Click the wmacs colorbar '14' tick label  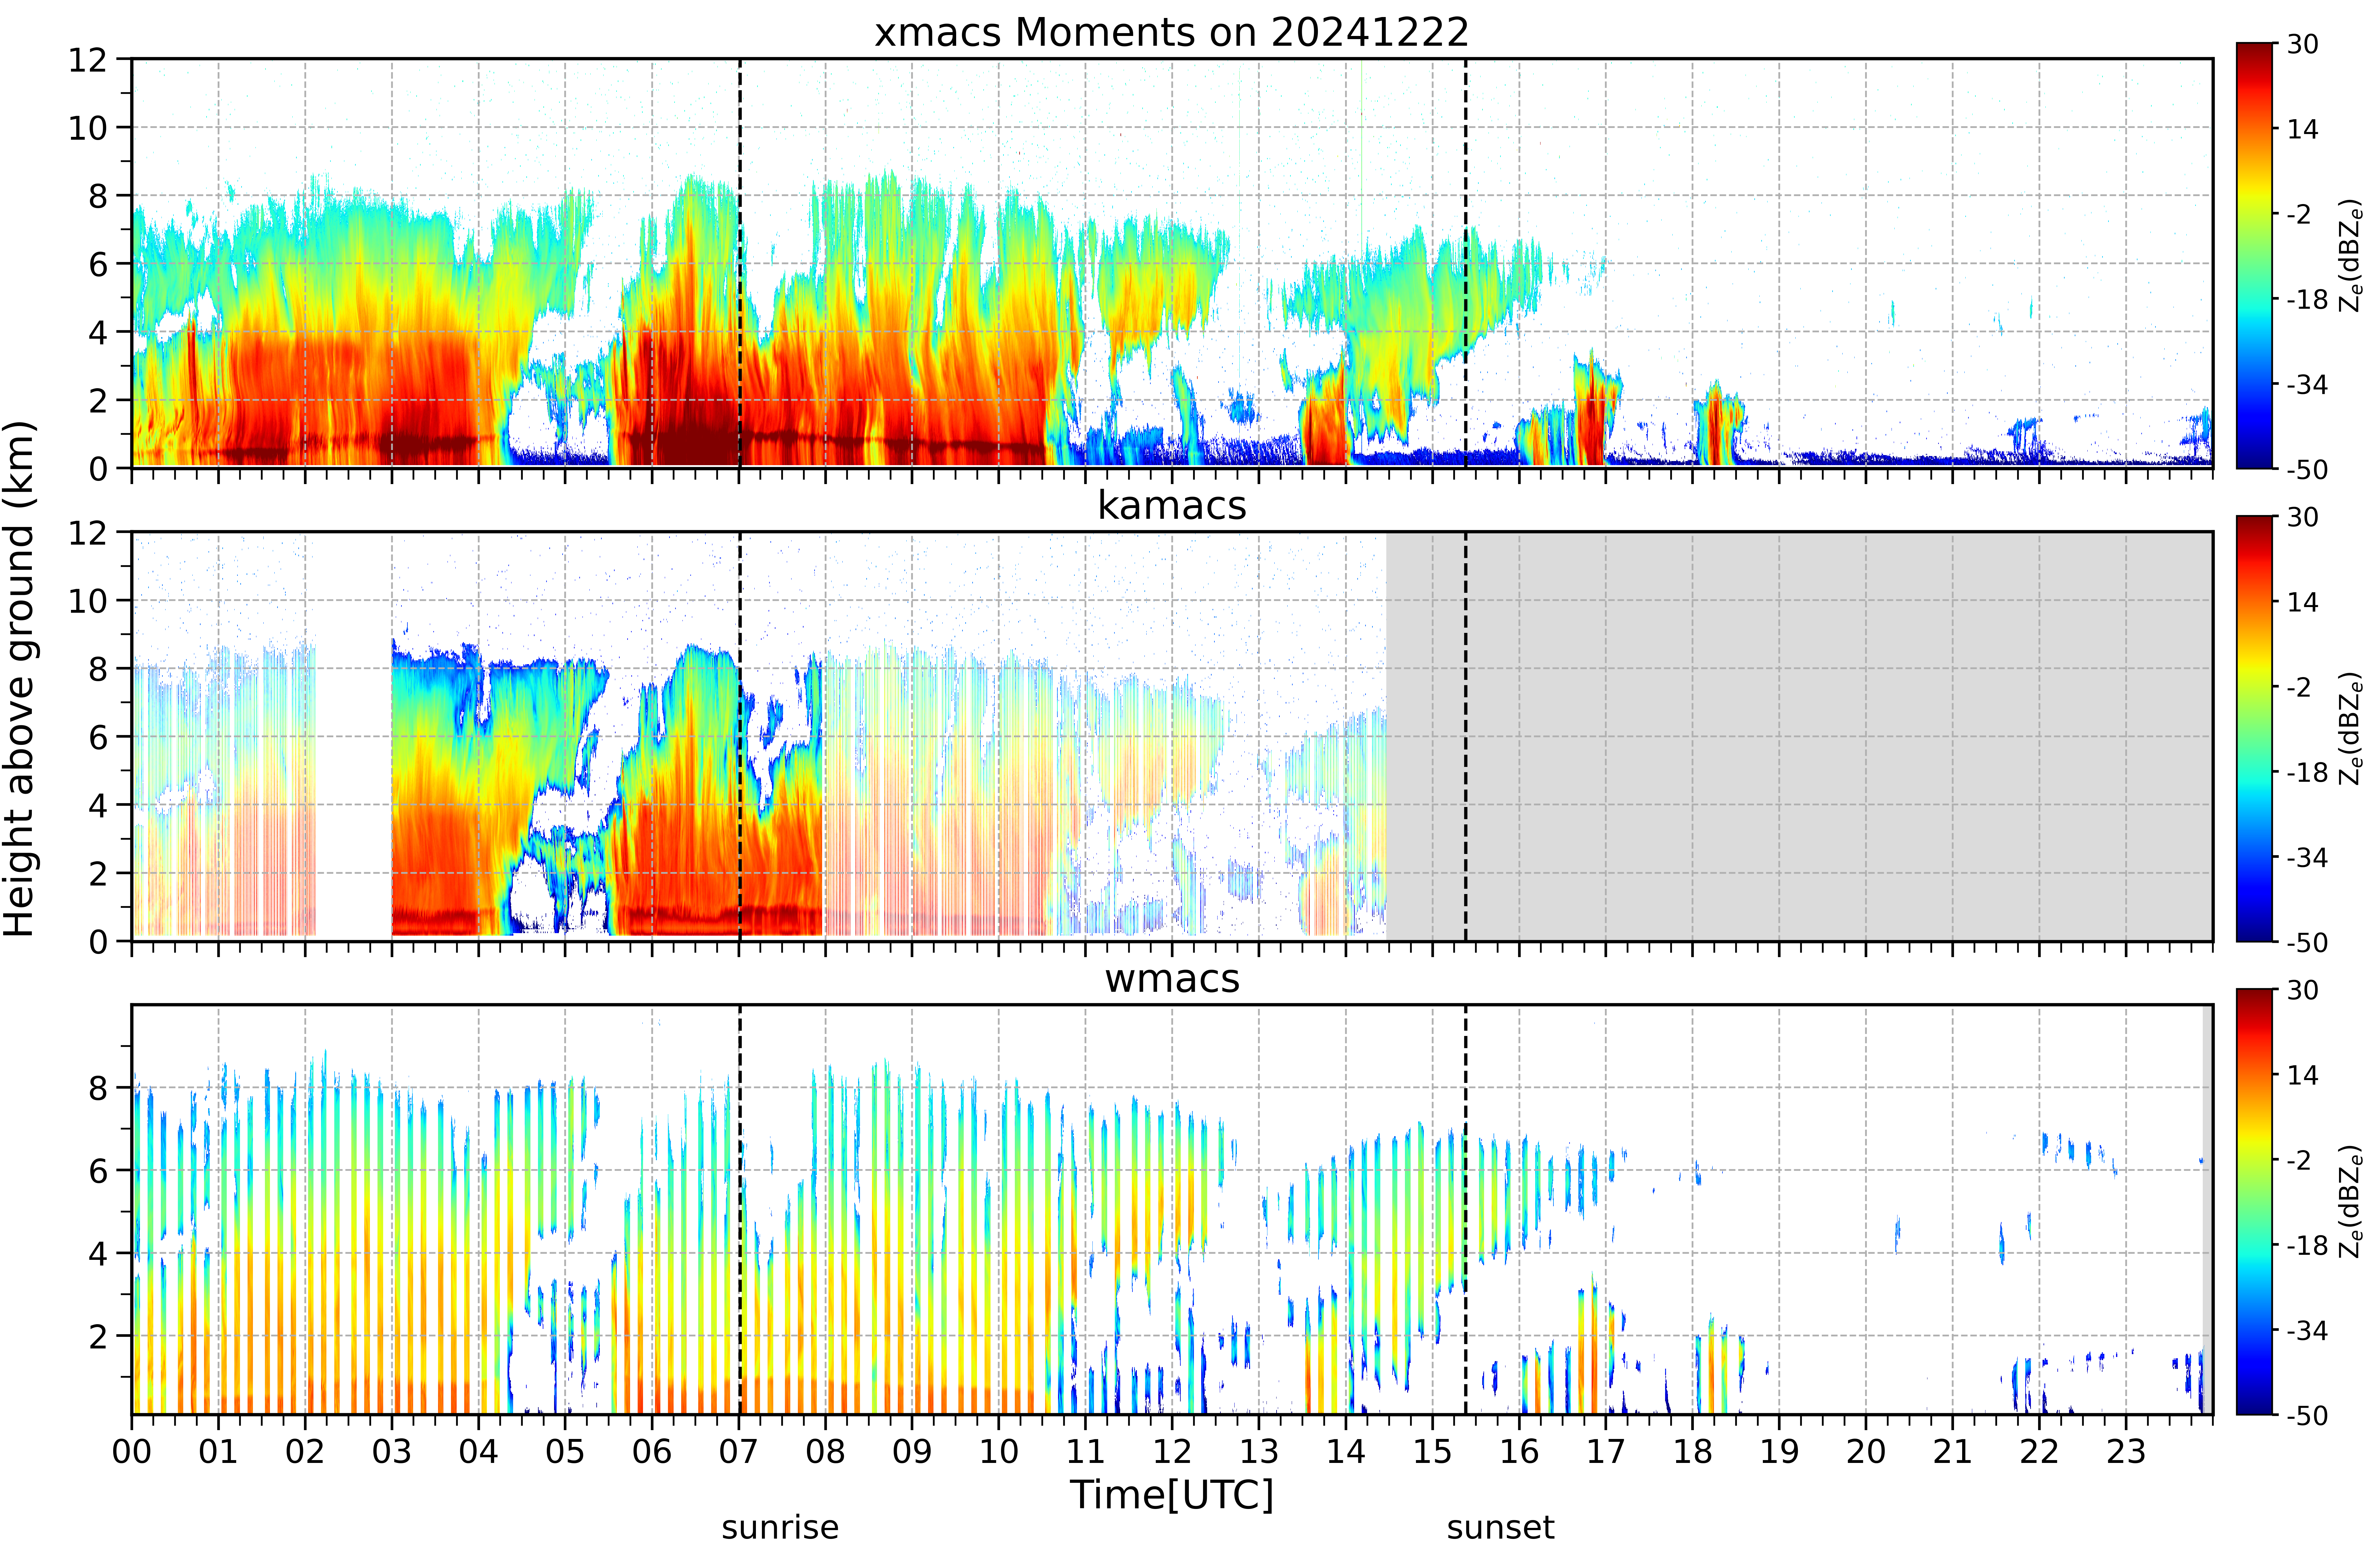click(2303, 1075)
